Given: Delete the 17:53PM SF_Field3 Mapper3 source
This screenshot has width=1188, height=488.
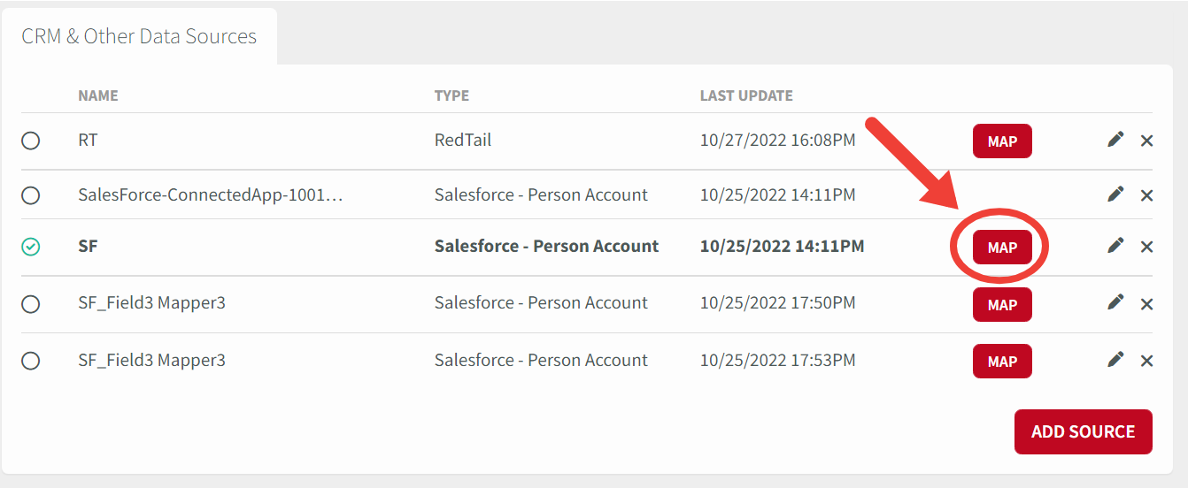Looking at the screenshot, I should pos(1146,361).
